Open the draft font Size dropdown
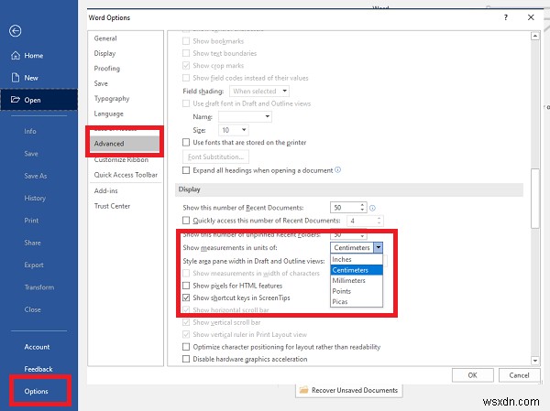Image resolution: width=550 pixels, height=411 pixels. pyautogui.click(x=233, y=130)
